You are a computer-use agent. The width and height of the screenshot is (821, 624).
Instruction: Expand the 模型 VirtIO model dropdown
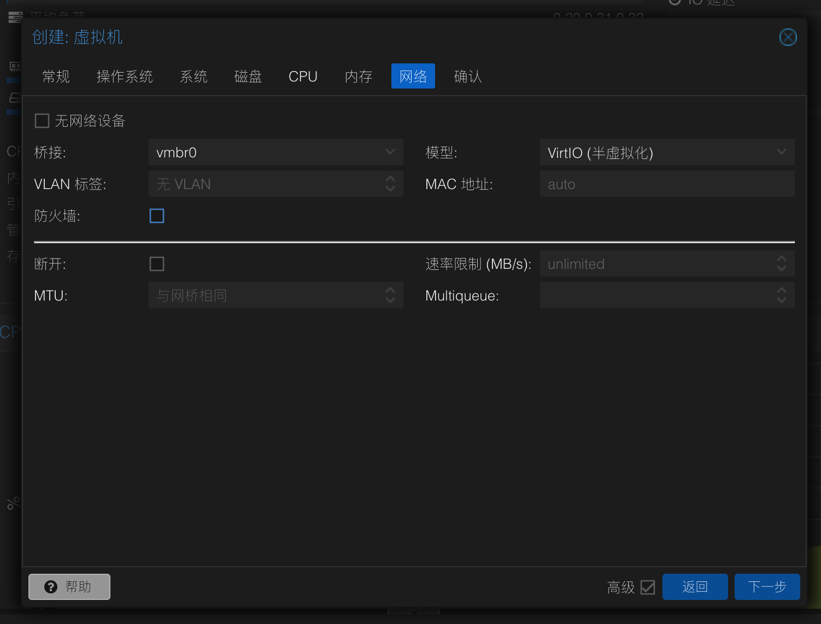pyautogui.click(x=781, y=152)
